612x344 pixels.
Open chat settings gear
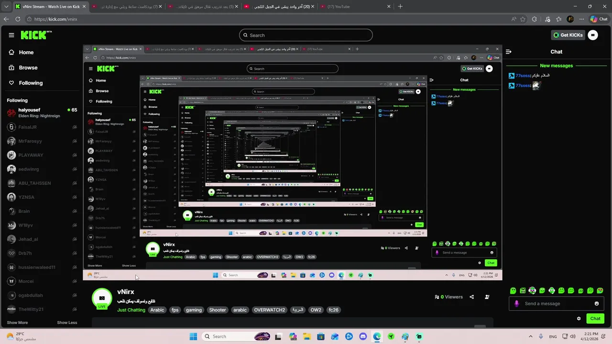click(579, 319)
